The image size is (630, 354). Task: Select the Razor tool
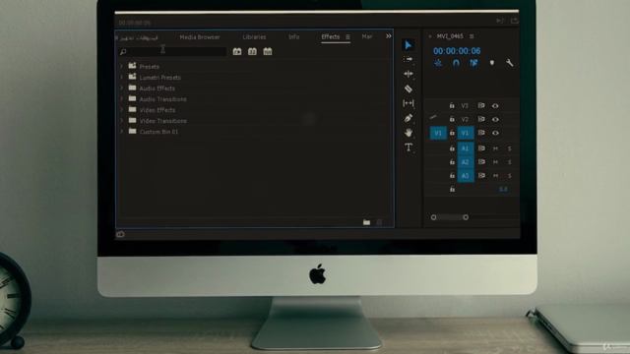(409, 88)
